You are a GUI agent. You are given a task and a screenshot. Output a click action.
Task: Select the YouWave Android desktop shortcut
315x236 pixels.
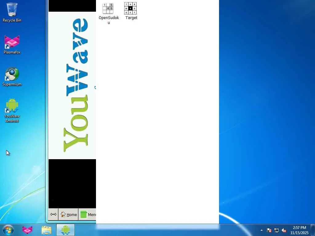point(12,110)
